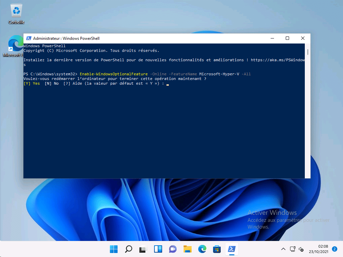Maximize the PowerShell window
This screenshot has height=257, width=343.
pyautogui.click(x=287, y=38)
